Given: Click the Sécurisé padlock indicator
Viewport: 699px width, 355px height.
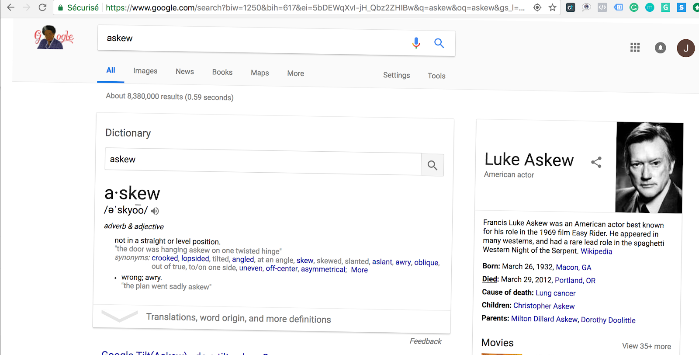Looking at the screenshot, I should (x=78, y=7).
